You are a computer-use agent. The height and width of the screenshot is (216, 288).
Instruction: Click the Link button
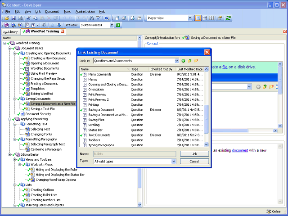(x=194, y=154)
